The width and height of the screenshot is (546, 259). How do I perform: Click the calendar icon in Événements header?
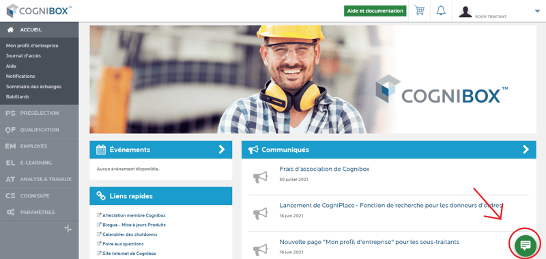tap(101, 150)
